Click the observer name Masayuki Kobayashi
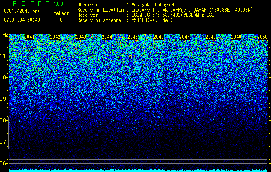 155,5
